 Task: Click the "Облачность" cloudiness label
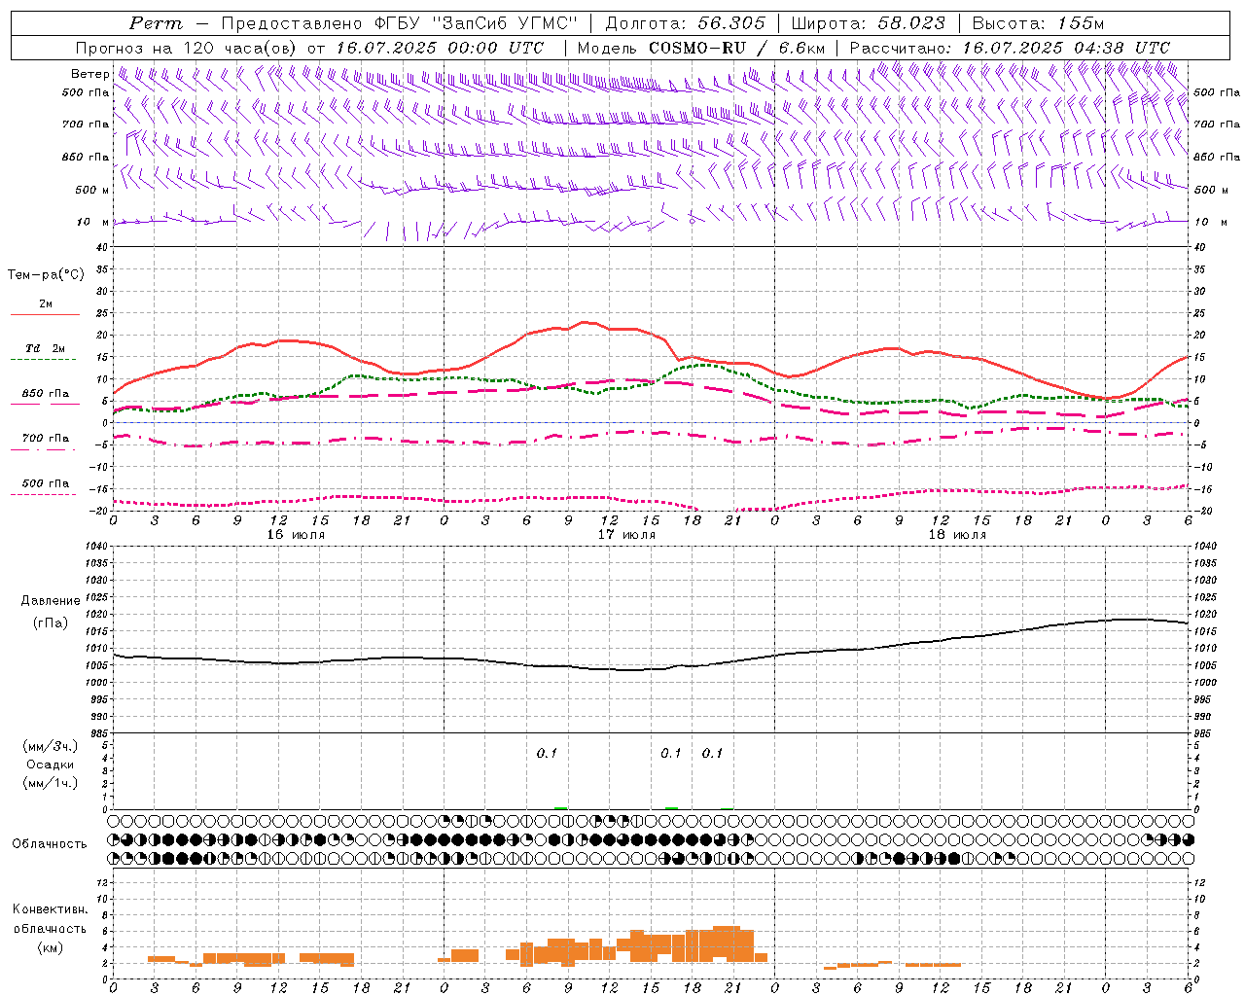click(x=50, y=844)
